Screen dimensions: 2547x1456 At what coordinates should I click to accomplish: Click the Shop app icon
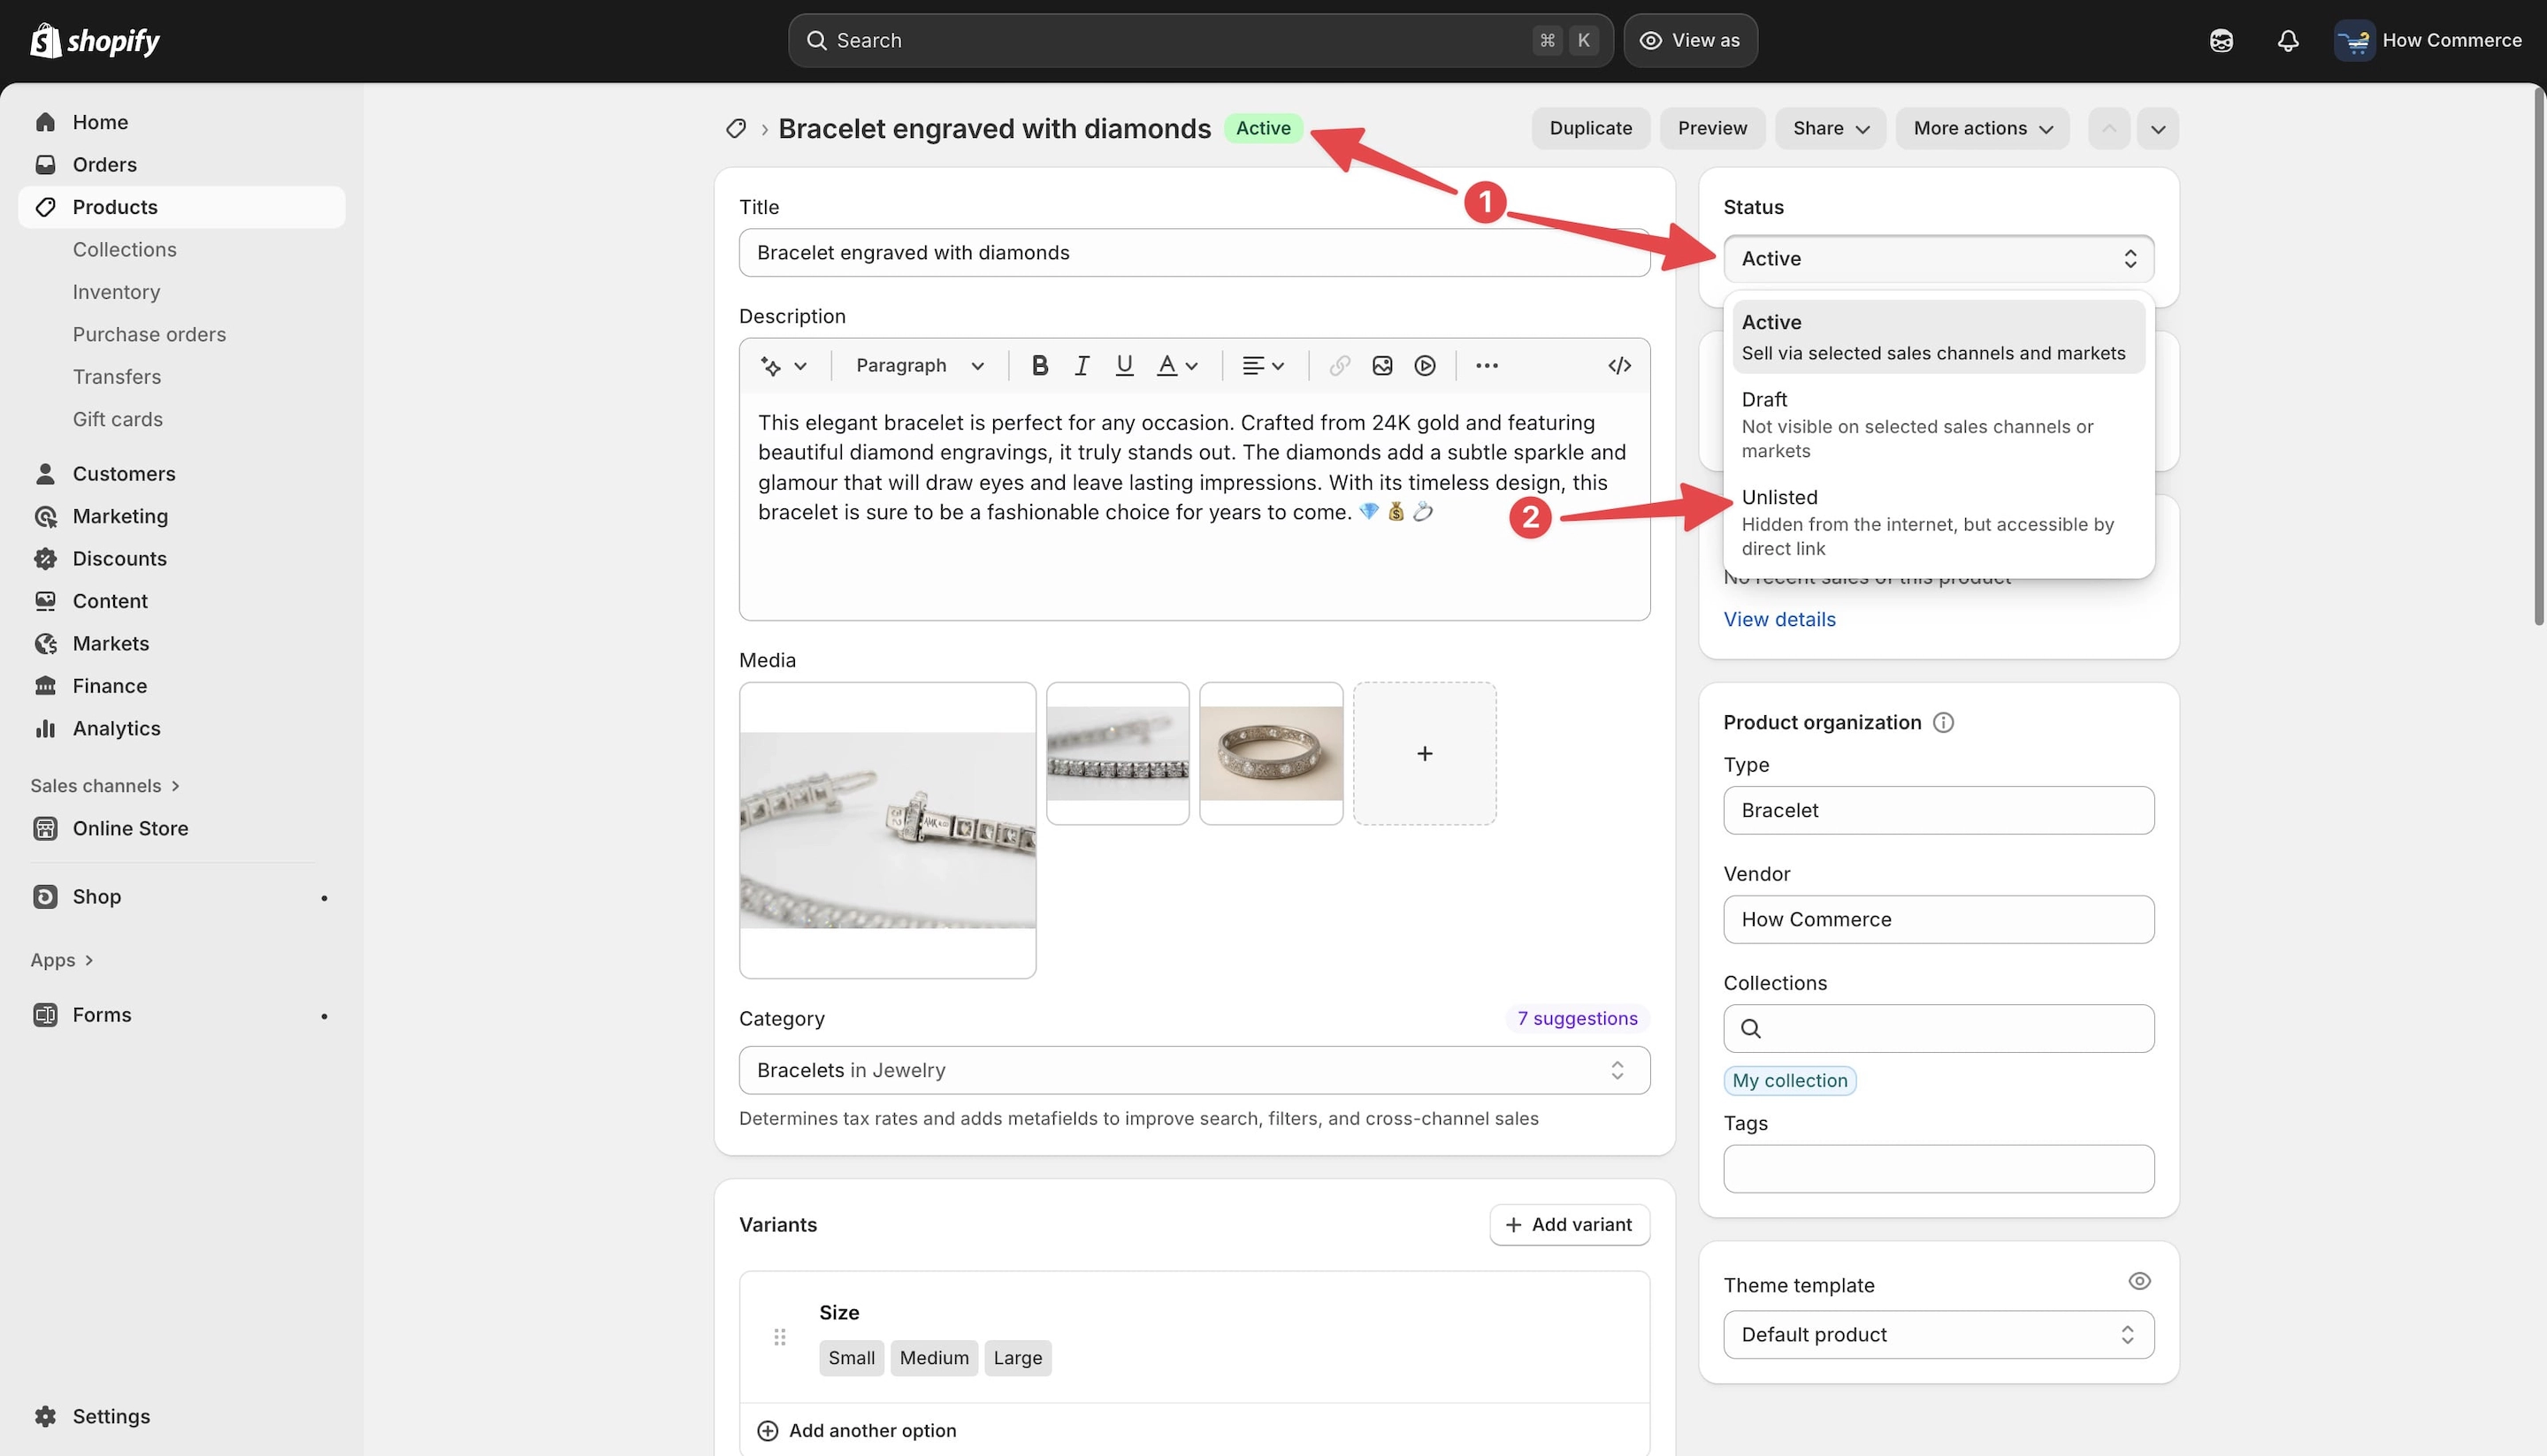pyautogui.click(x=45, y=897)
